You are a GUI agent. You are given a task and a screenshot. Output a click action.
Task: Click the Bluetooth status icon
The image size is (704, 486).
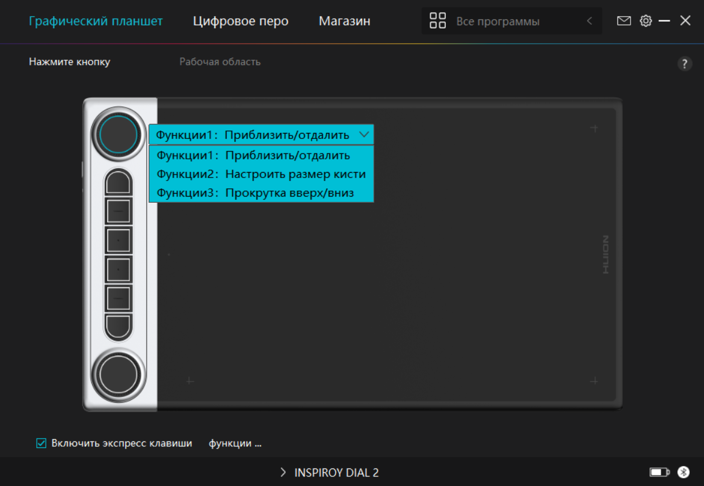[x=683, y=472]
